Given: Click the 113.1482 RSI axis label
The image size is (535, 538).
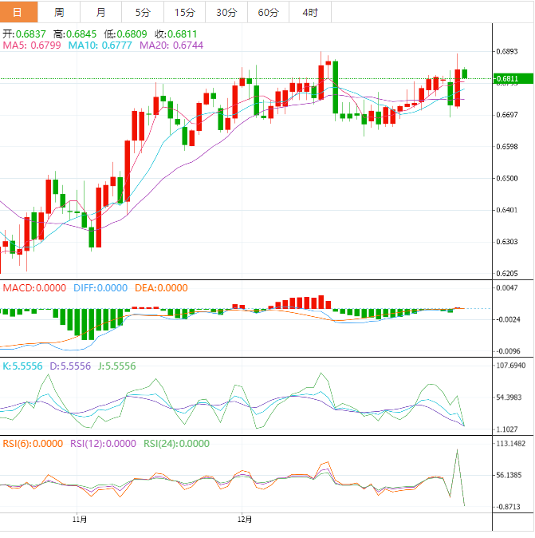Looking at the screenshot, I should [510, 444].
